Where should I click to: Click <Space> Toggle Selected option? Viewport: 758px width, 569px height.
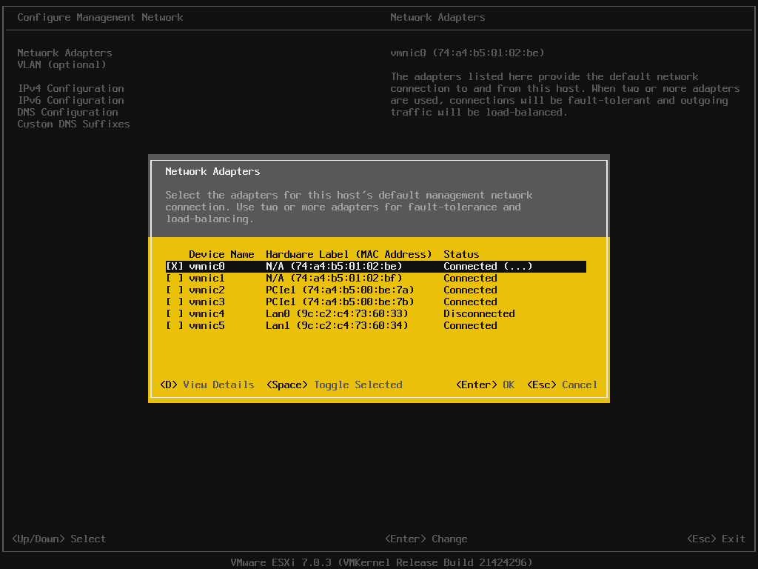coord(334,385)
